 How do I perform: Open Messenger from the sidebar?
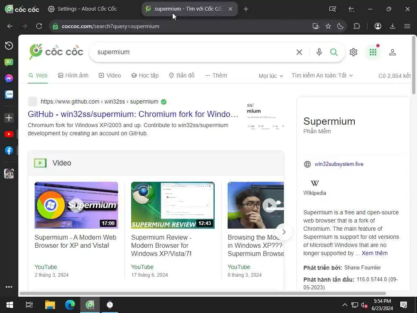[9, 78]
